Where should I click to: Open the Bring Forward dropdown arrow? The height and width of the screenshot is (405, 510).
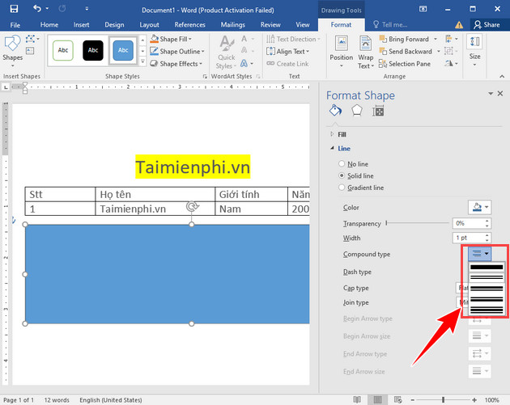[x=436, y=39]
